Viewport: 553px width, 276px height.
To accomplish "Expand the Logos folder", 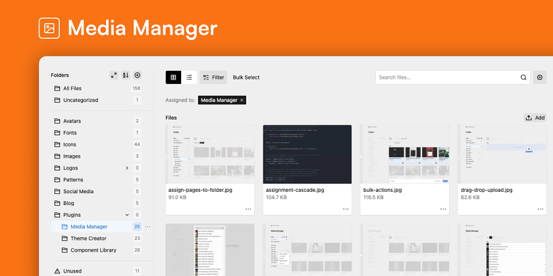I will [127, 168].
